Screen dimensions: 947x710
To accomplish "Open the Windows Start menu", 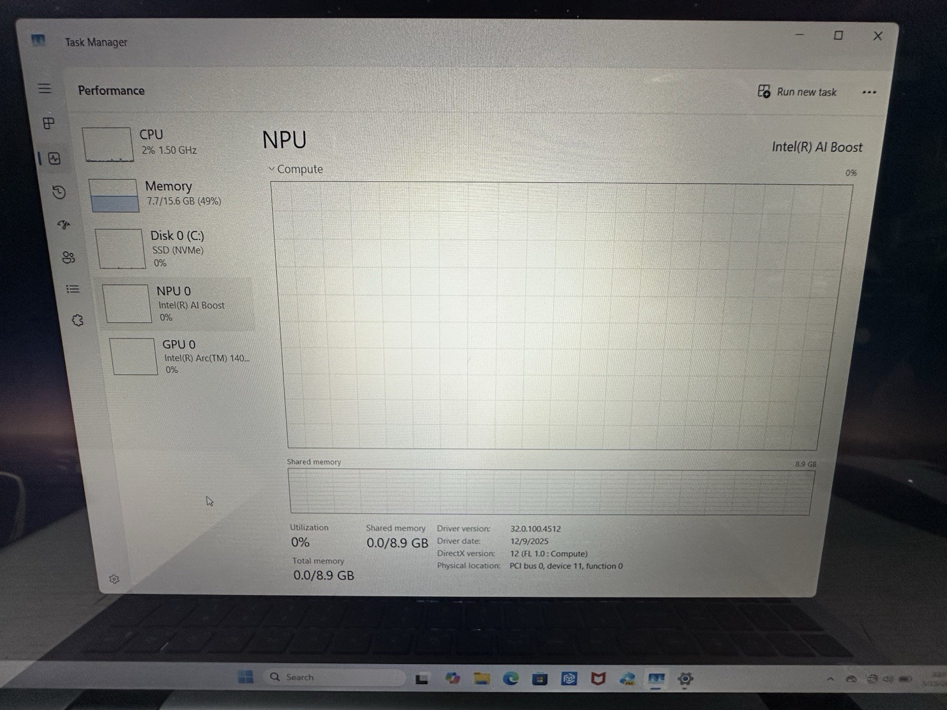I will (245, 676).
